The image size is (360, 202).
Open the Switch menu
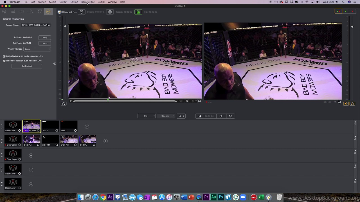(x=42, y=2)
